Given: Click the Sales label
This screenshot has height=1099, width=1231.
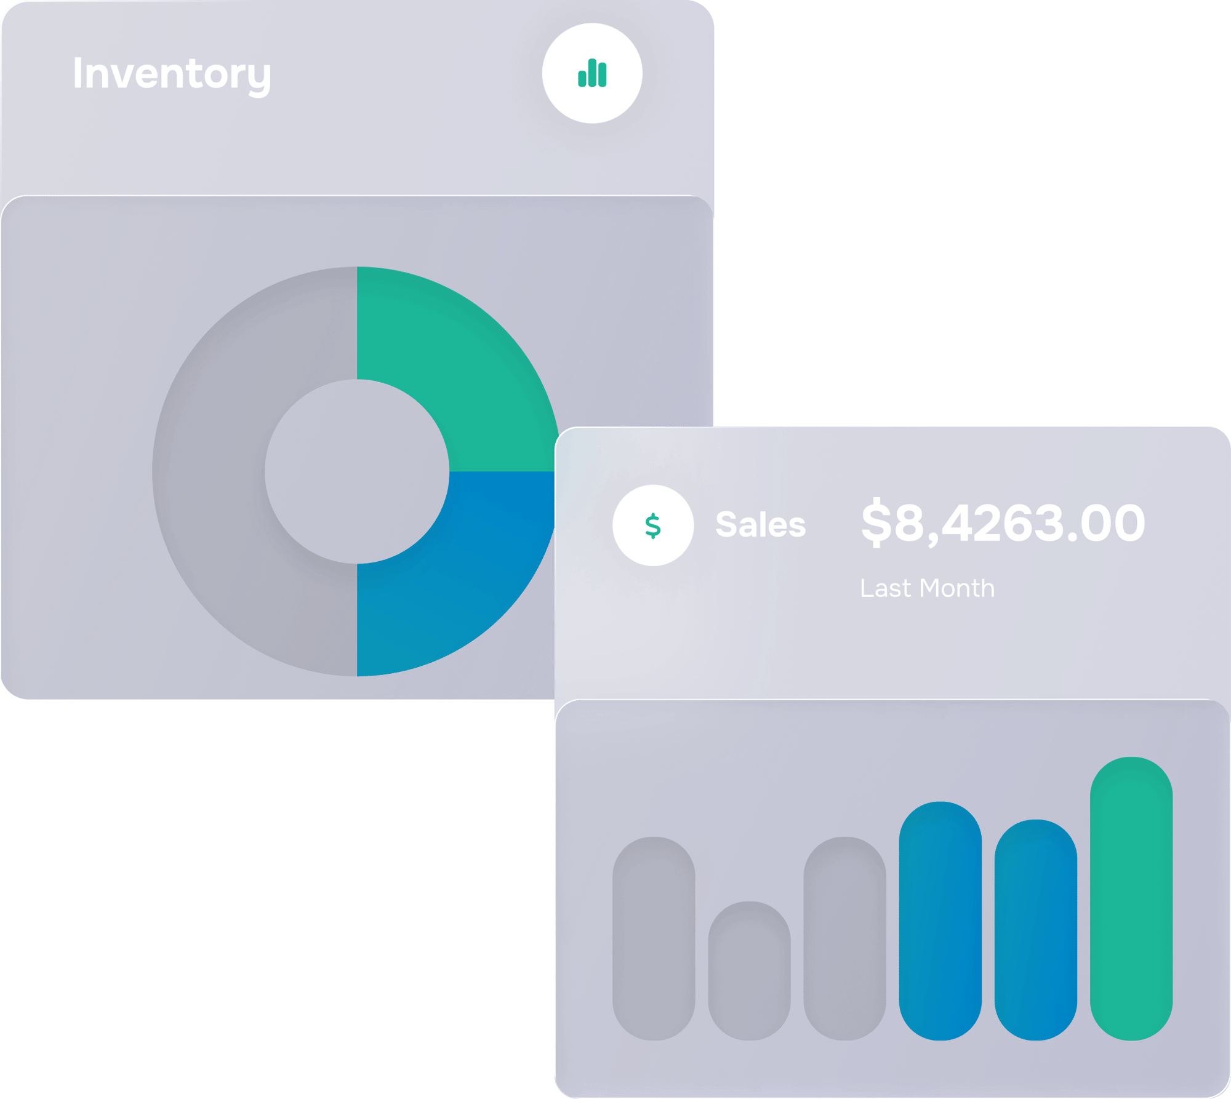Looking at the screenshot, I should 760,525.
